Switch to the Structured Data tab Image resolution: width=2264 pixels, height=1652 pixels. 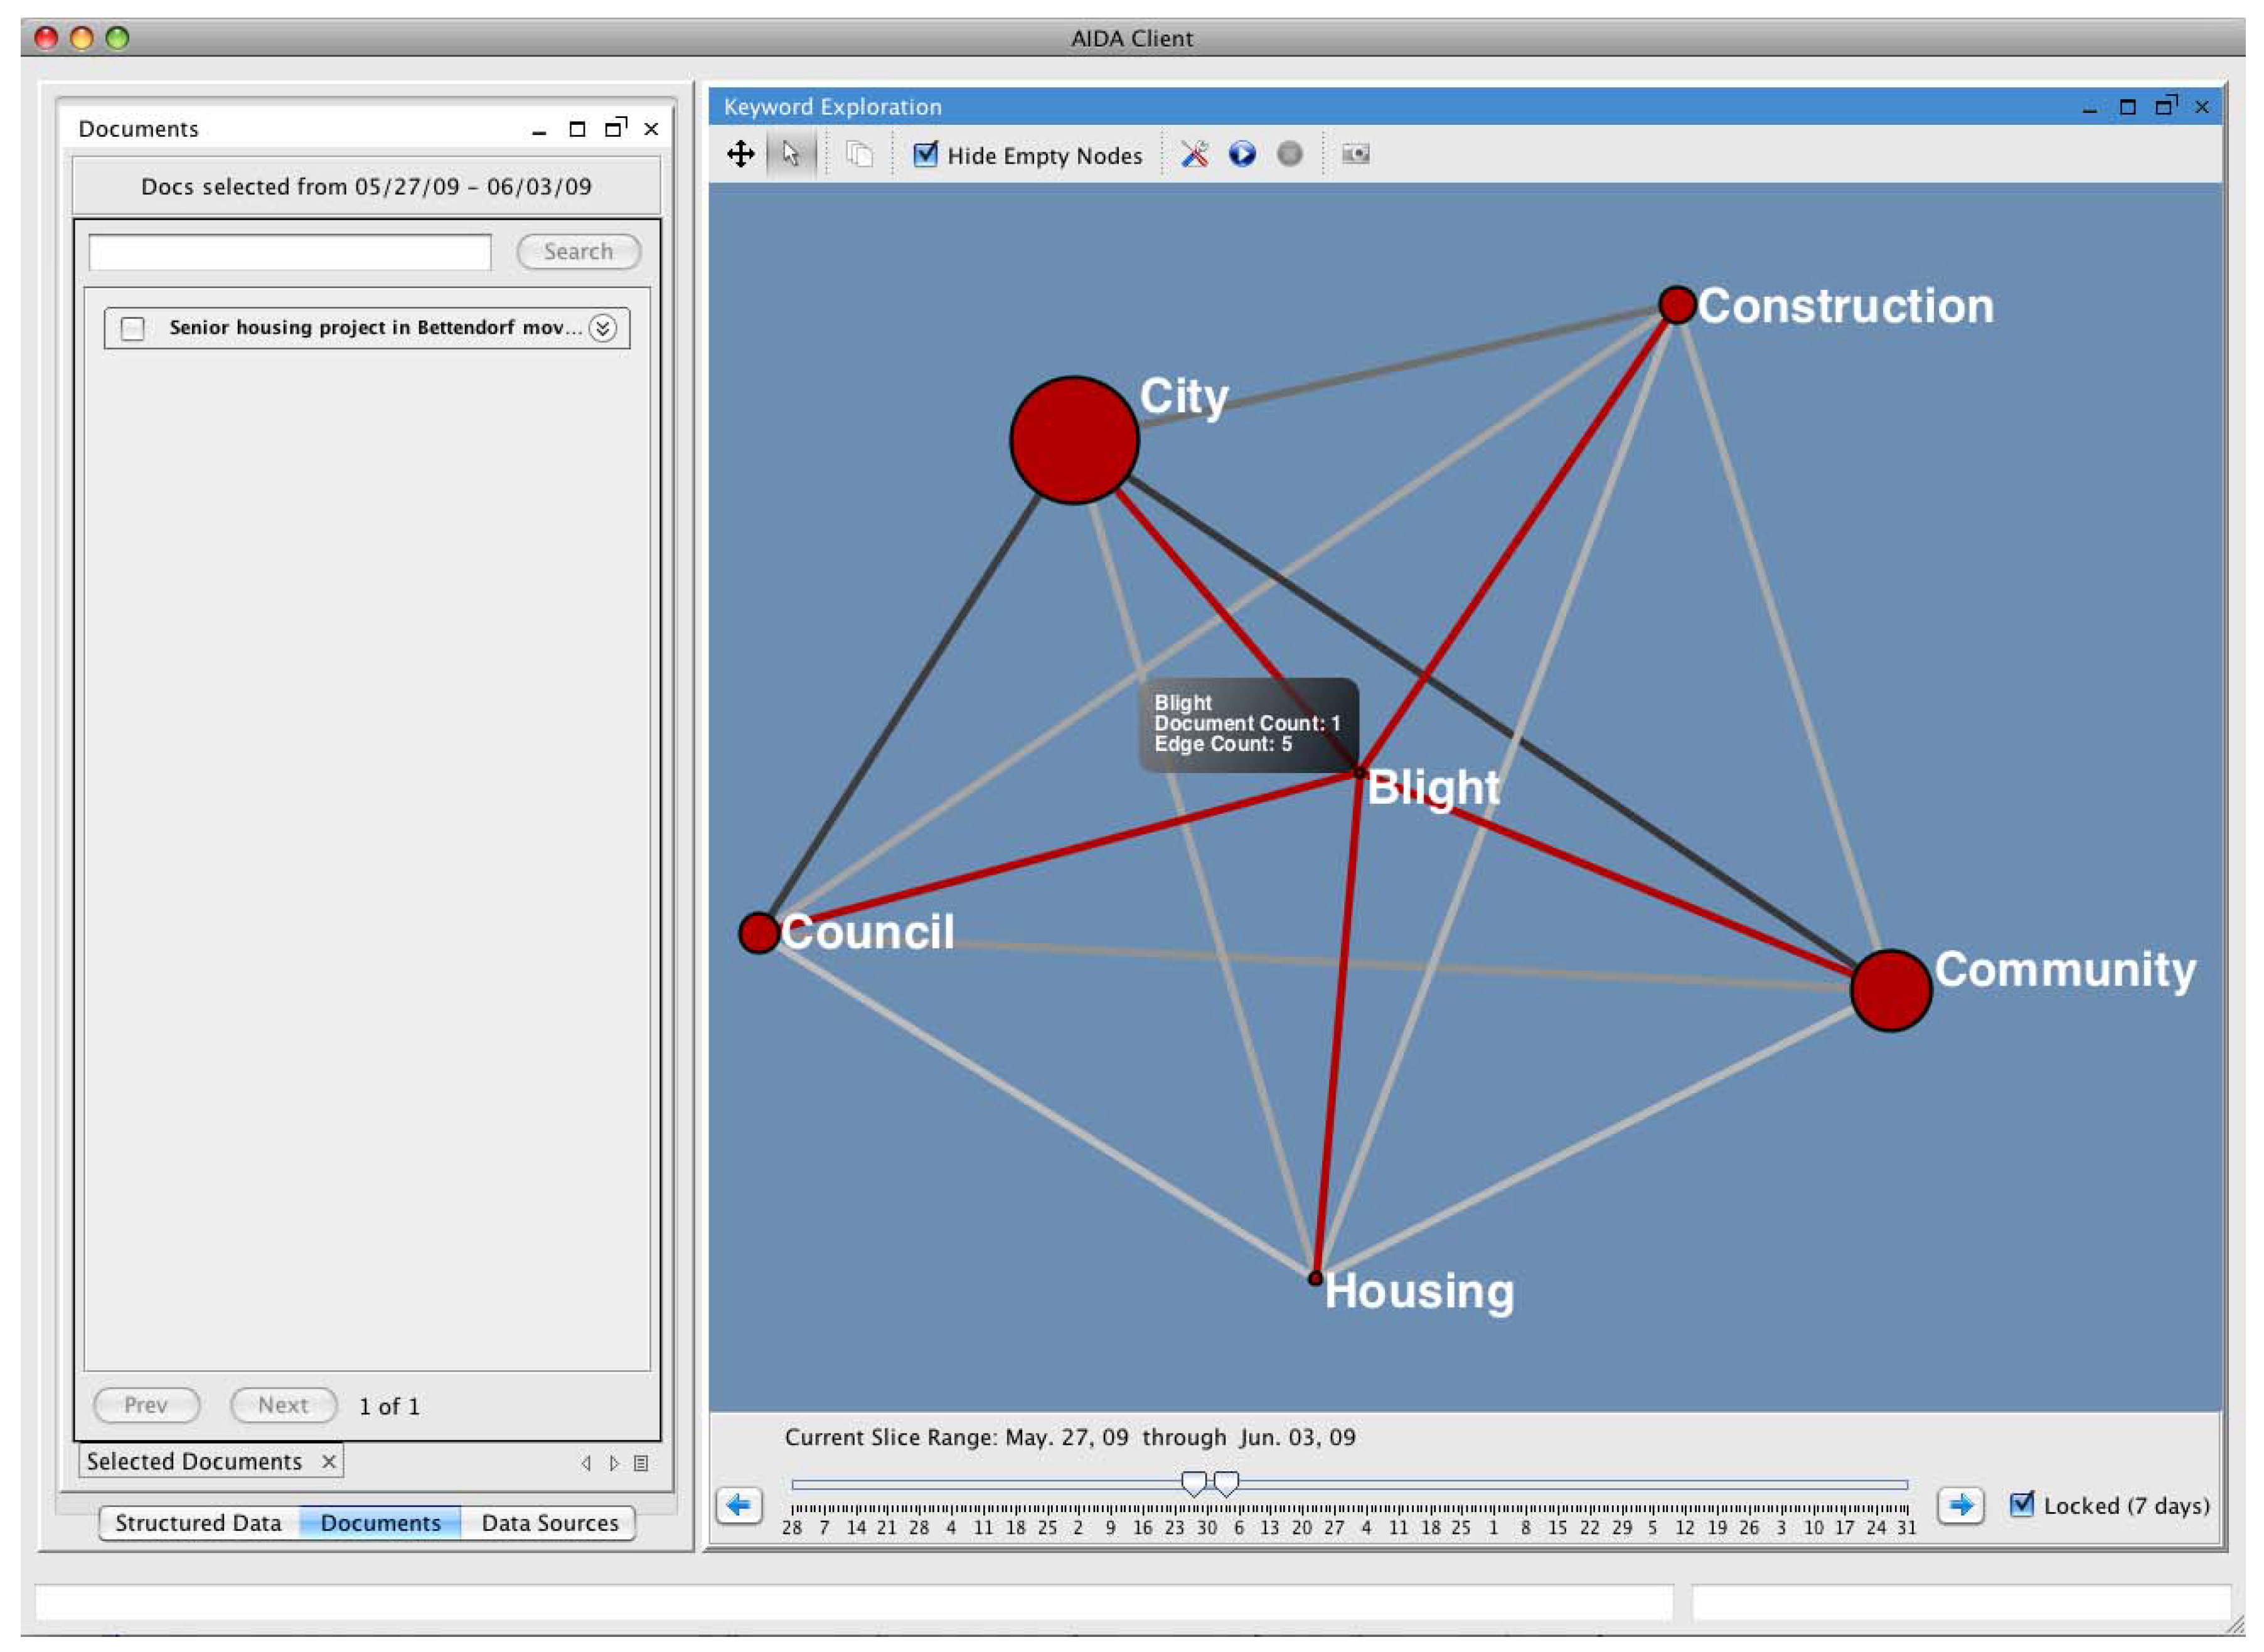(x=198, y=1523)
